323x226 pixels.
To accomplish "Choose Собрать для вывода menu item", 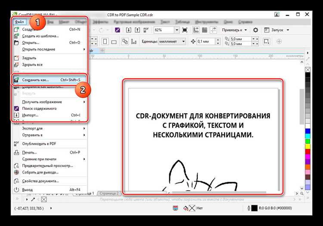I will tap(50, 172).
